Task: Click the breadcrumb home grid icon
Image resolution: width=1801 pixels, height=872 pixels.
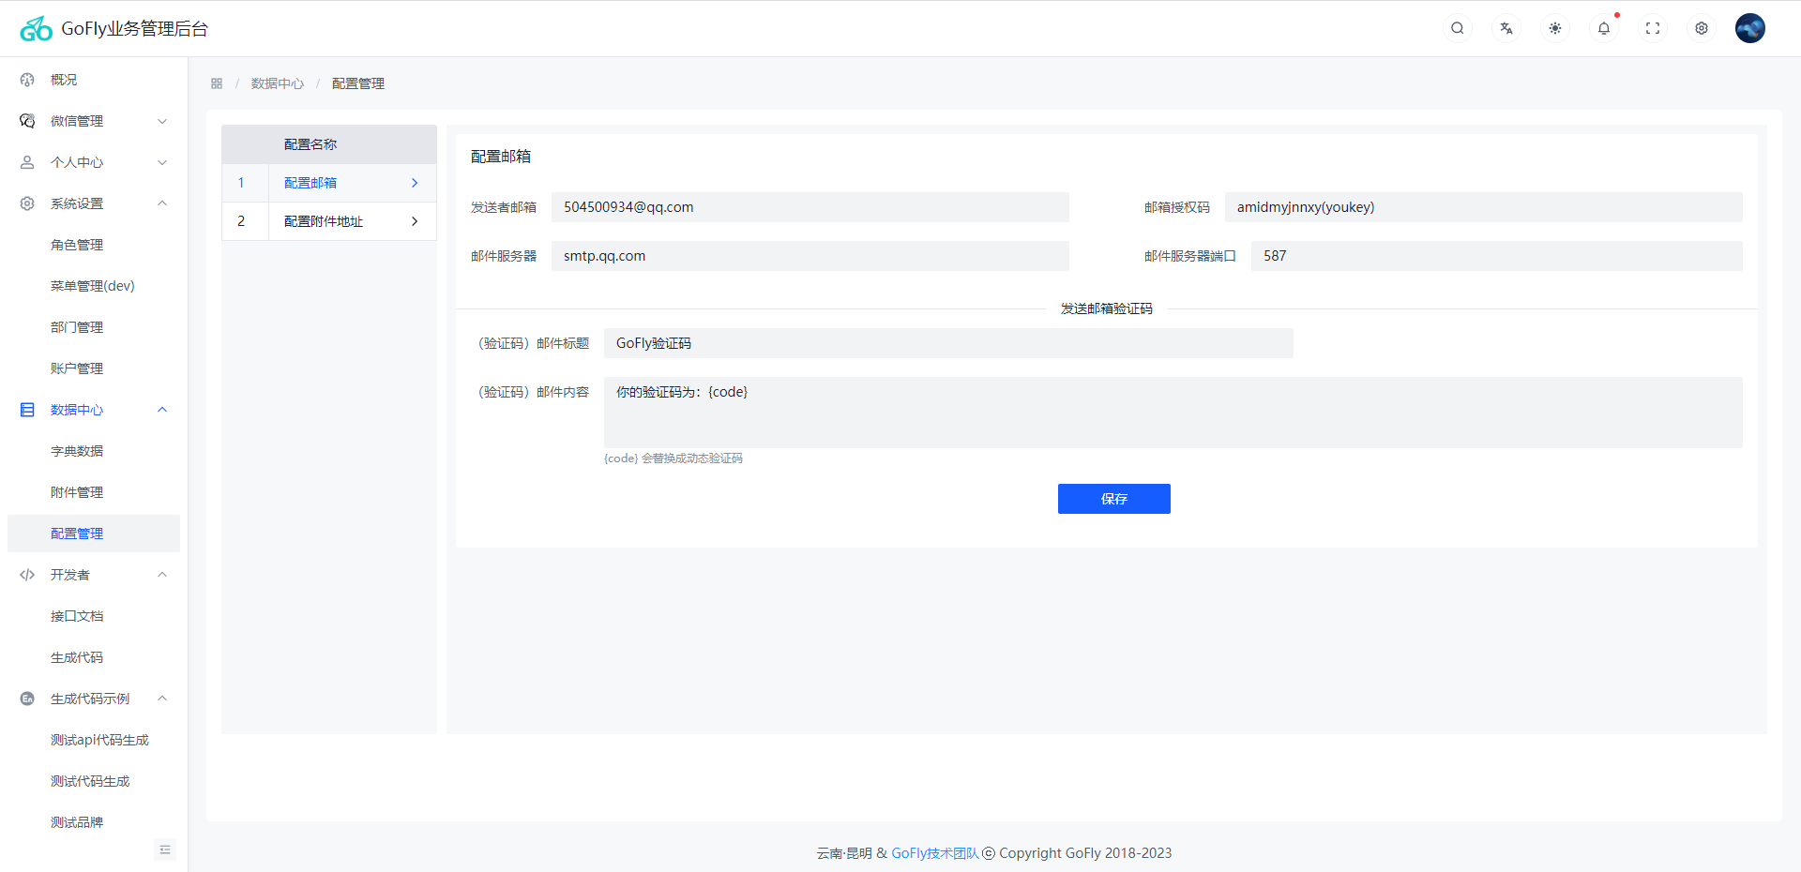Action: click(217, 83)
